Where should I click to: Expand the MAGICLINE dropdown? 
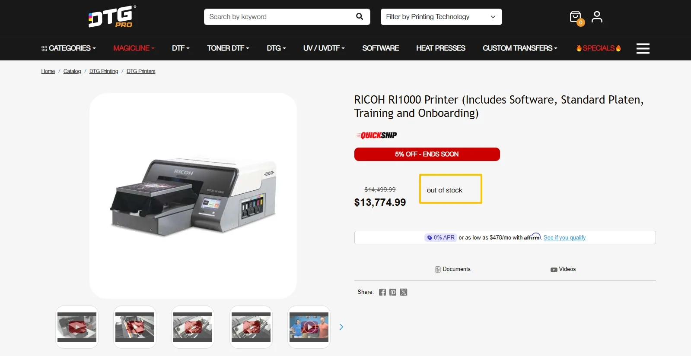pos(134,48)
